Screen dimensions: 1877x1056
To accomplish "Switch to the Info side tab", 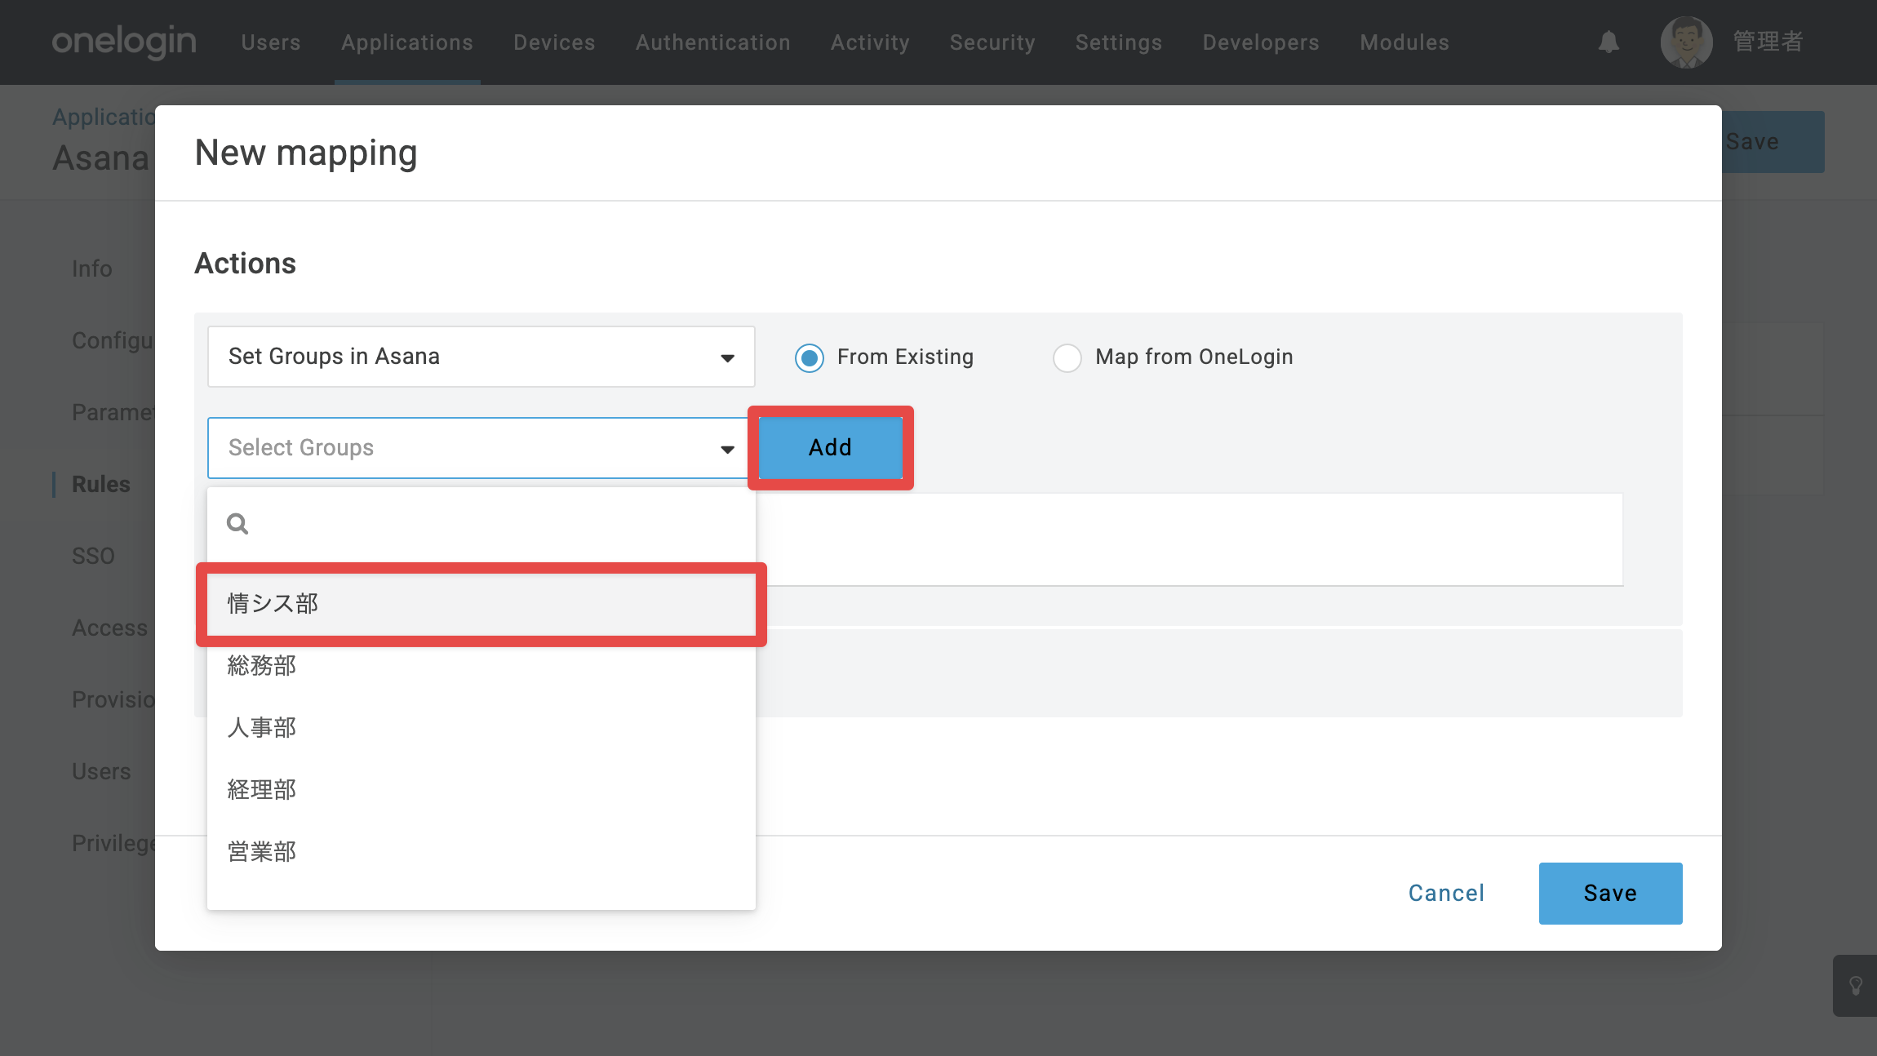I will [x=92, y=268].
